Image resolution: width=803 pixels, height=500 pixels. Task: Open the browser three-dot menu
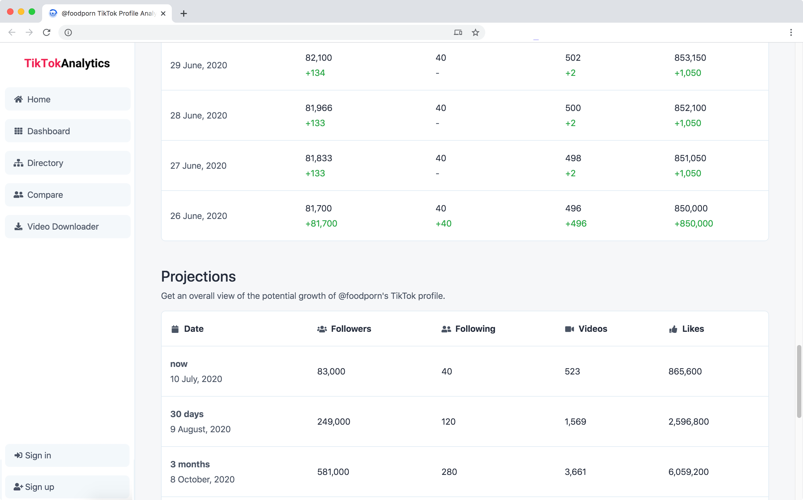tap(791, 32)
